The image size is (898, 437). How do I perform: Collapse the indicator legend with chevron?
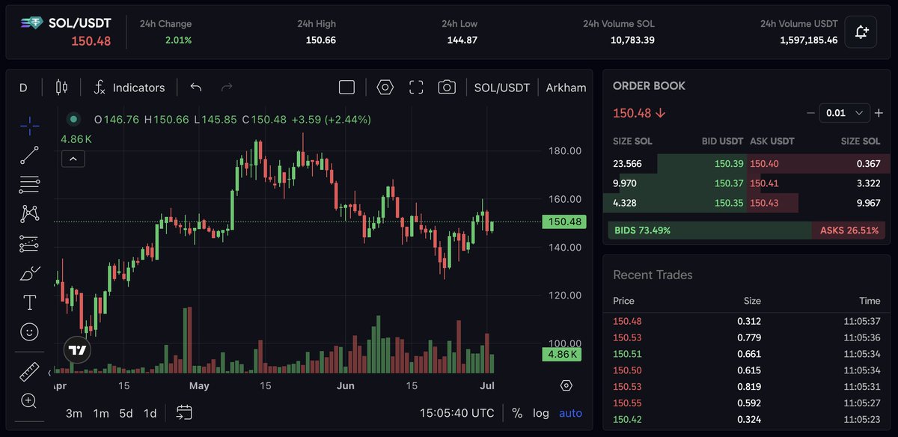coord(73,159)
